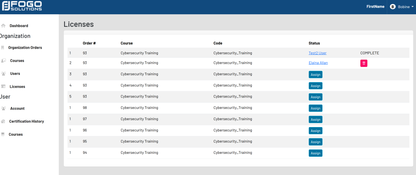Viewport: 416px width, 175px height.
Task: Click the round B avatar badge
Action: pos(392,7)
